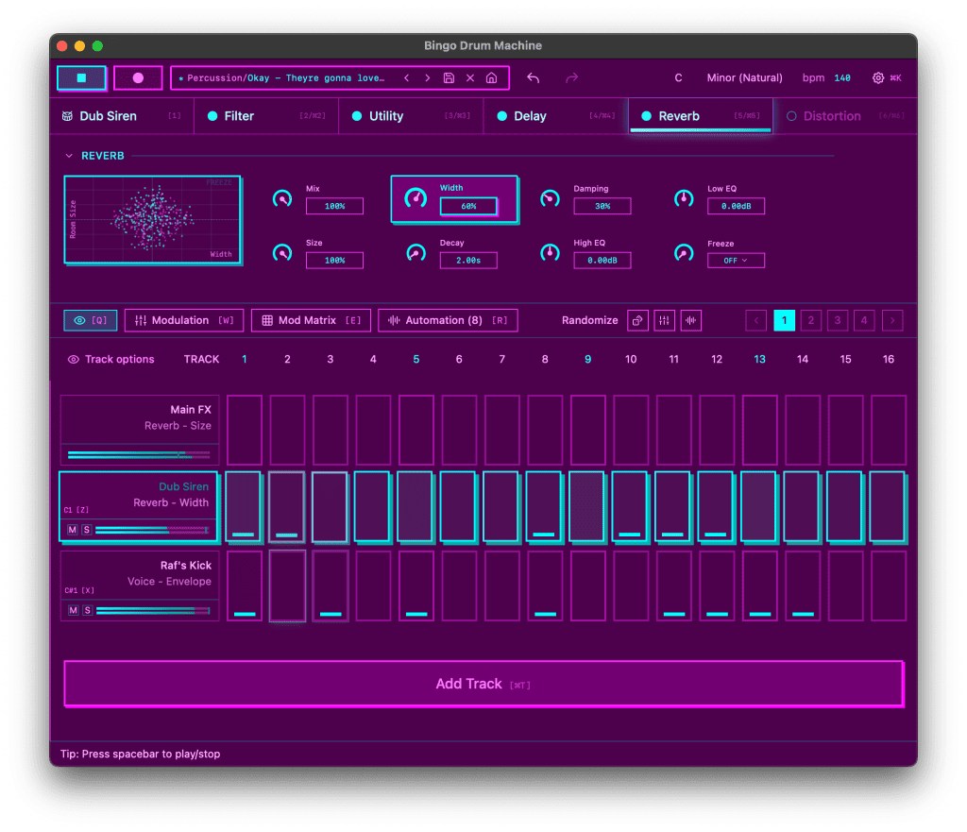The image size is (967, 832).
Task: Select pattern page 2
Action: 810,320
